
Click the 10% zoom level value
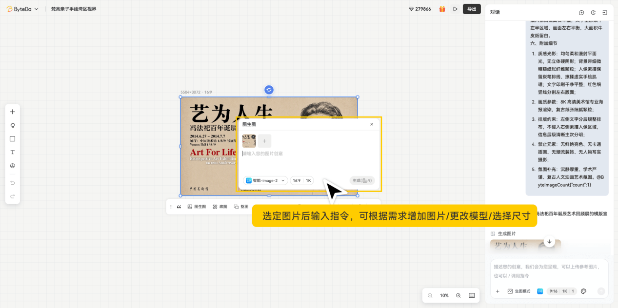pyautogui.click(x=444, y=295)
